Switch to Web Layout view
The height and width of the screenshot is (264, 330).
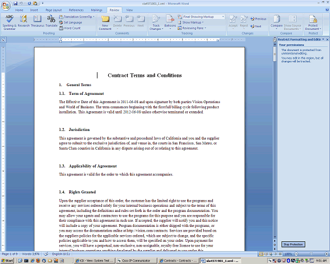click(271, 254)
